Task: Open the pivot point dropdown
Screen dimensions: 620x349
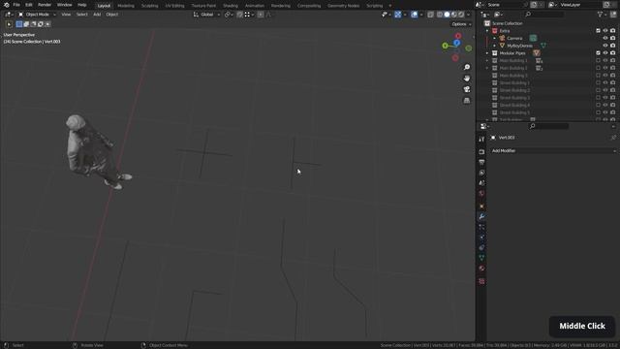Action: 229,15
